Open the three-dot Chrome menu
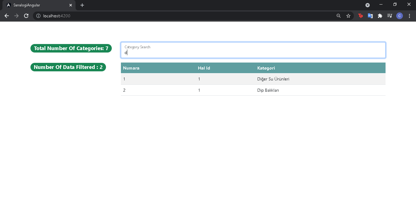The image size is (416, 221). (410, 16)
